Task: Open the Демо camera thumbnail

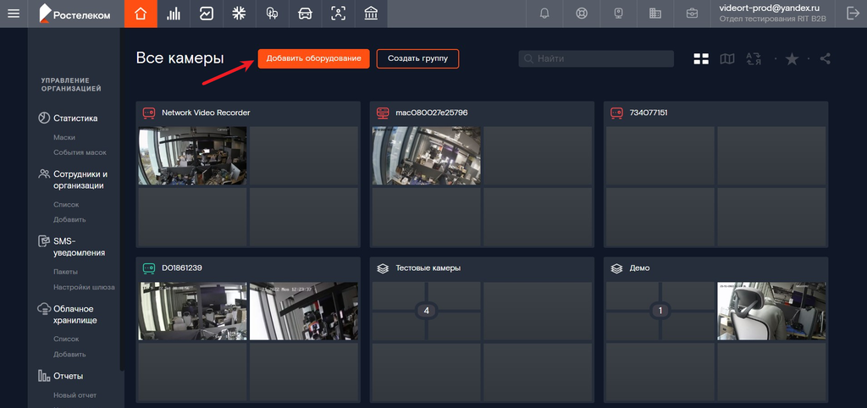Action: (771, 311)
